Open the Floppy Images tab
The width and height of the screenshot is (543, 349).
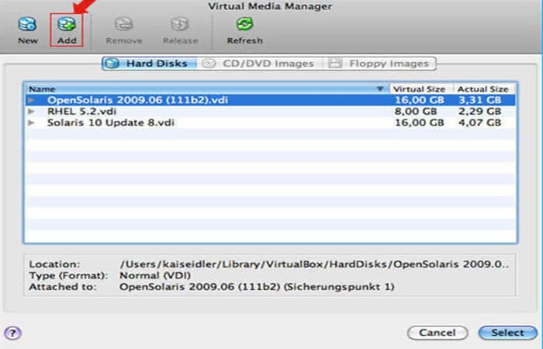coord(379,64)
